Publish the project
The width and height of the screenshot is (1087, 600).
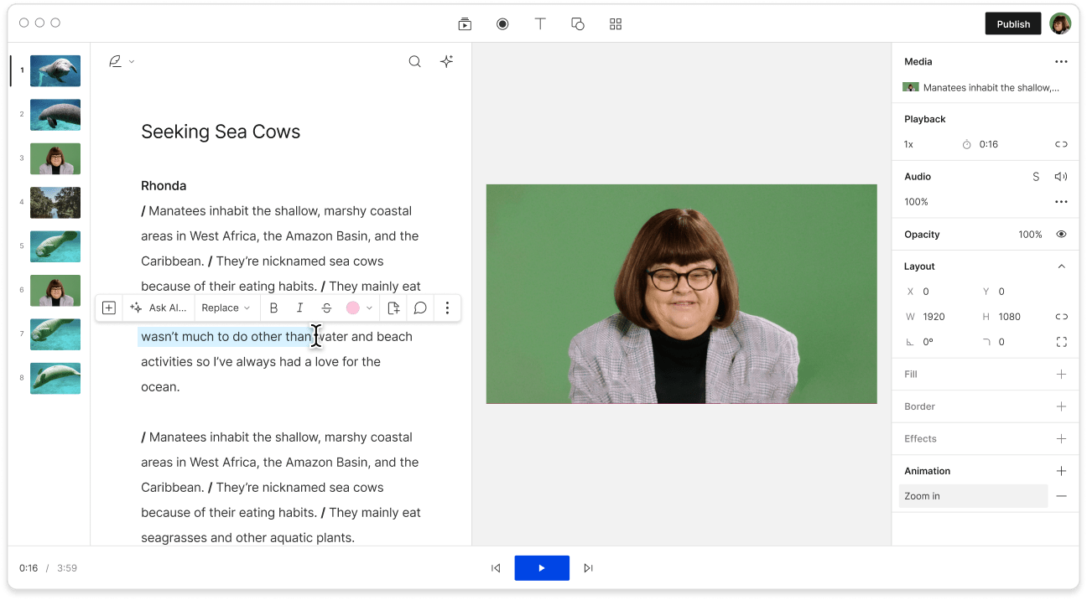coord(1012,23)
